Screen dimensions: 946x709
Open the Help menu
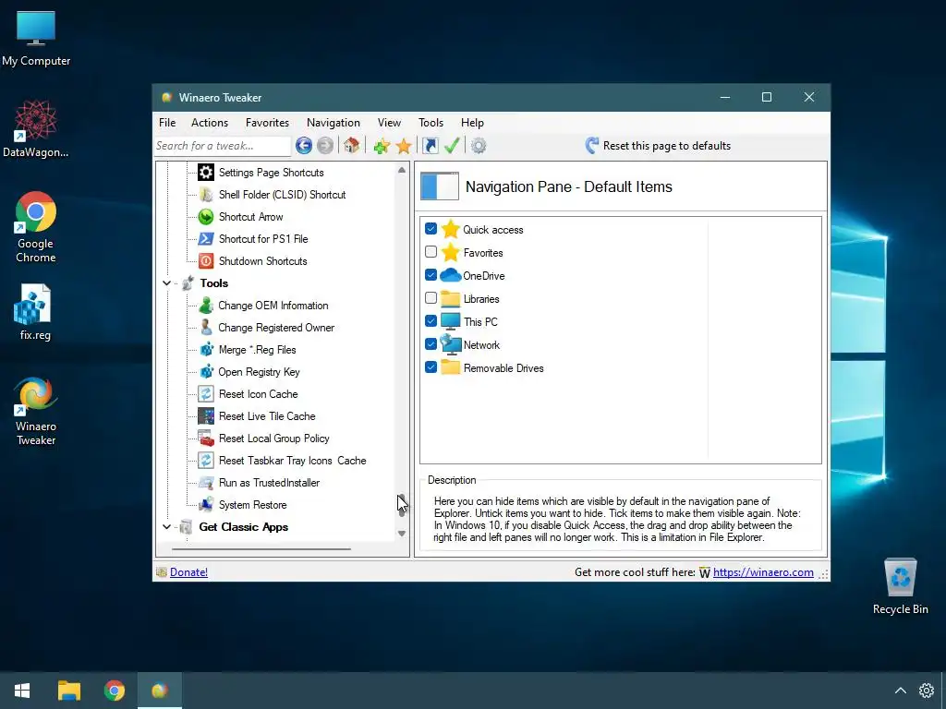[x=472, y=123]
